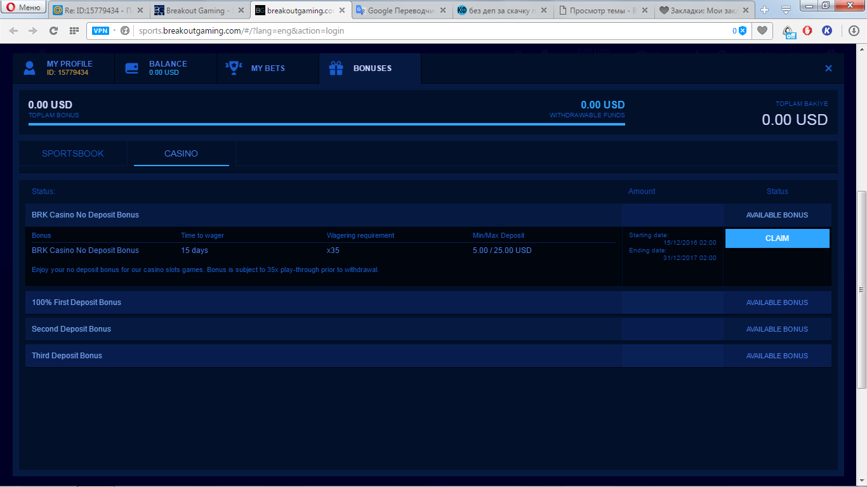The height and width of the screenshot is (487, 867).
Task: Close the Закладки tab
Action: (x=746, y=10)
